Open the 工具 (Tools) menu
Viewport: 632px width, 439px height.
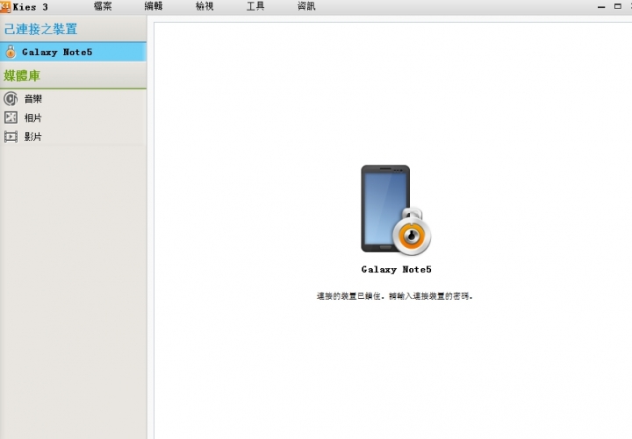(x=255, y=6)
